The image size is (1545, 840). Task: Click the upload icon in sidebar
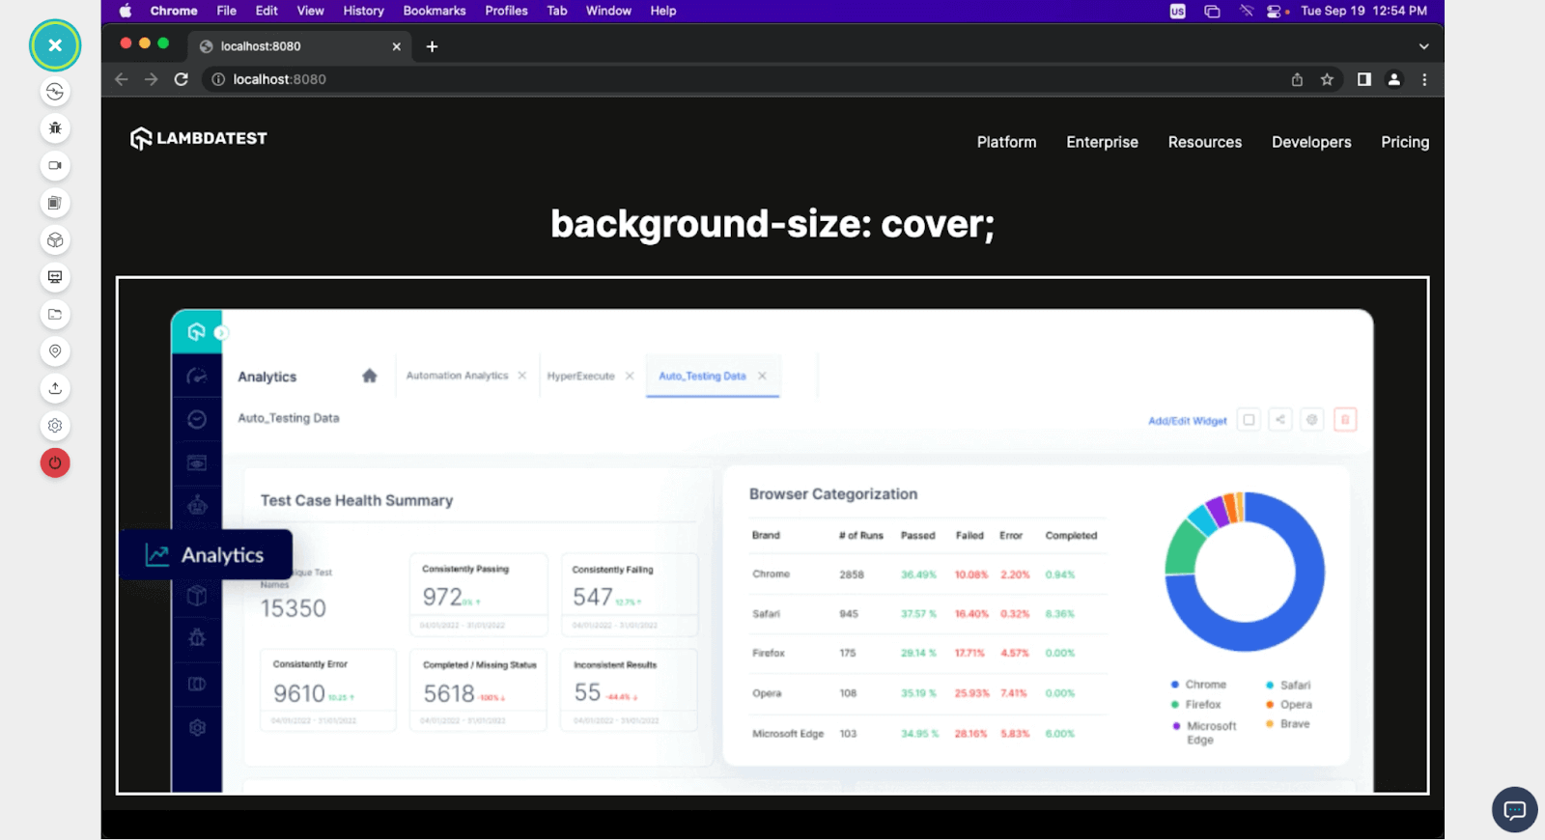(x=55, y=388)
